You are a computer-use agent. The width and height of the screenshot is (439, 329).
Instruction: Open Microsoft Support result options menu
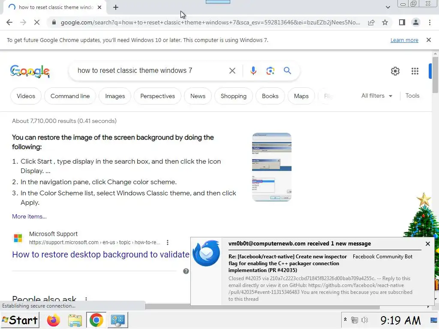(168, 242)
